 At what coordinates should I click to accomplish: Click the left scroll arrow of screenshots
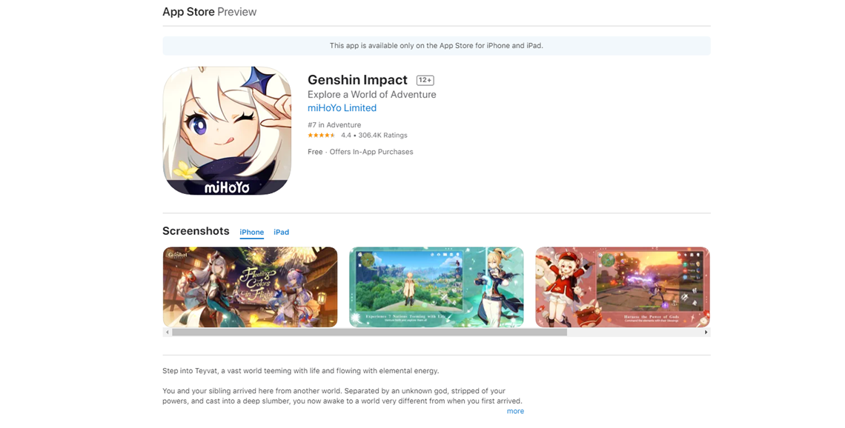(x=167, y=332)
